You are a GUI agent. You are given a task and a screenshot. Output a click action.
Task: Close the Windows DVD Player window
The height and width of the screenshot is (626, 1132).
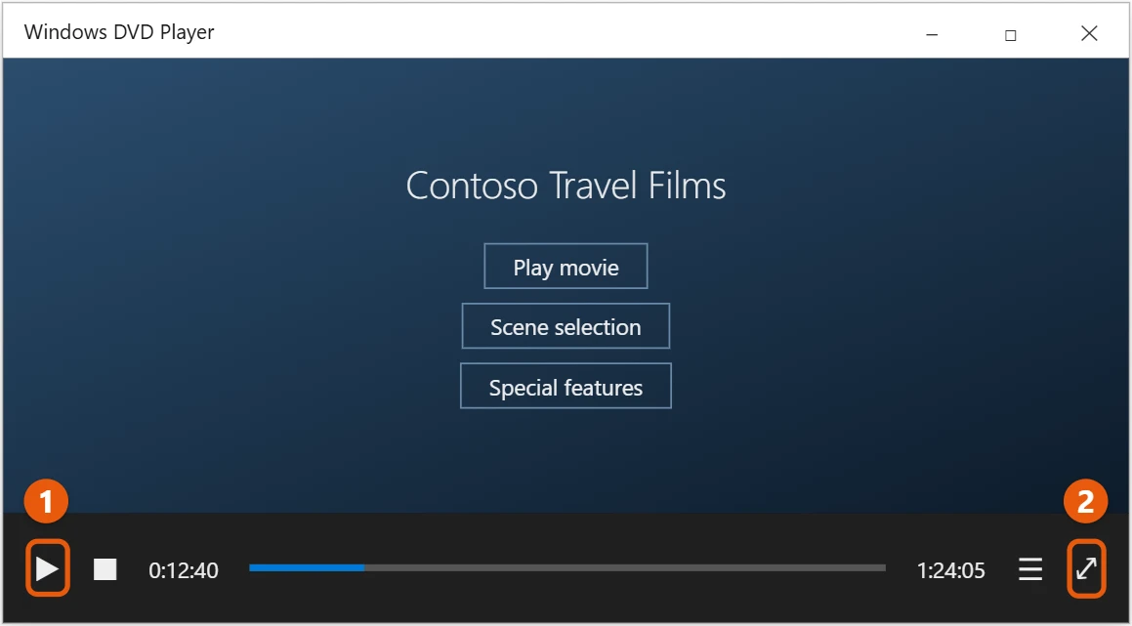1089,33
